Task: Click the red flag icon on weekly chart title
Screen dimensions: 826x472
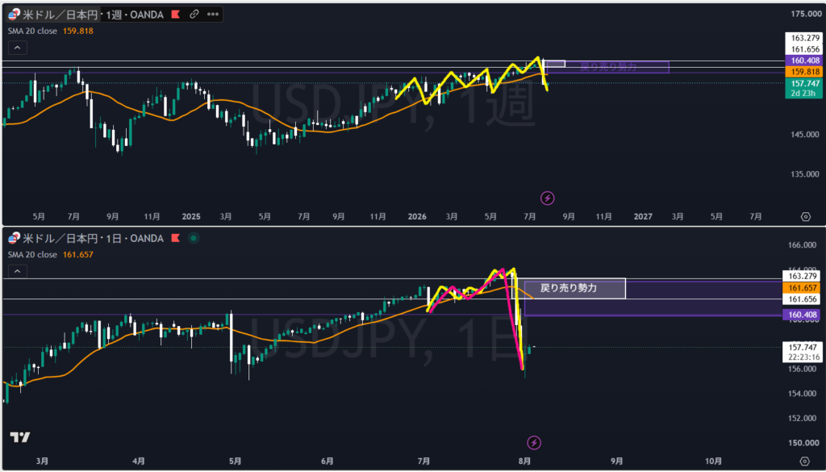Action: tap(175, 15)
